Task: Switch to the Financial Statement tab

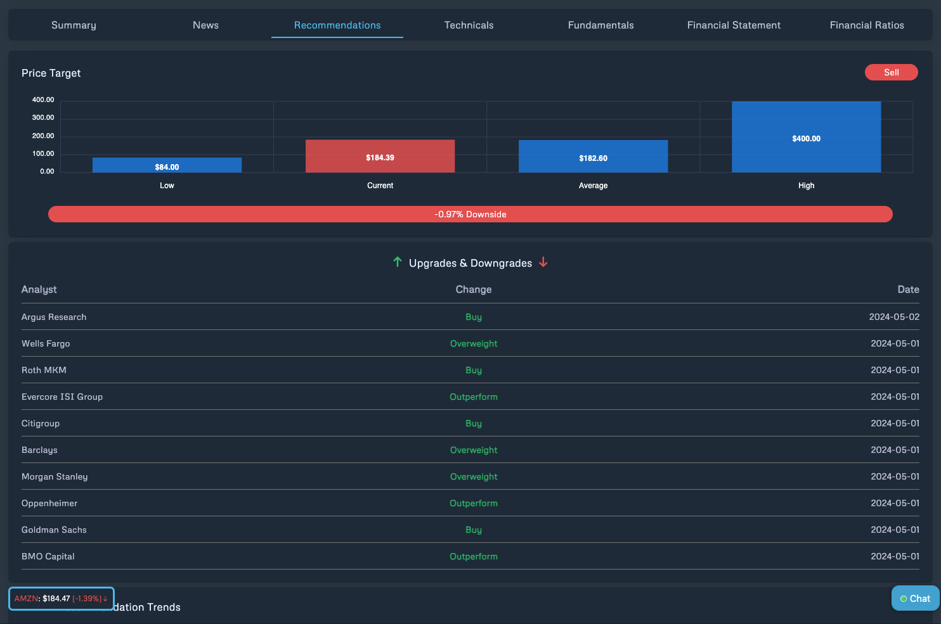Action: click(734, 25)
